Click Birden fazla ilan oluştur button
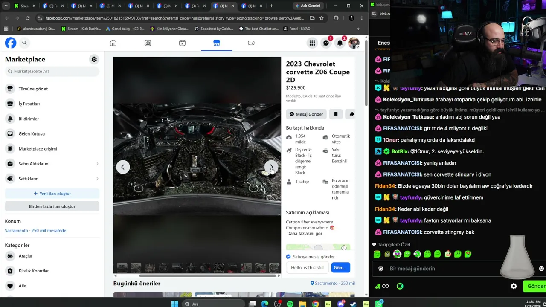The image size is (546, 307). coord(52,206)
